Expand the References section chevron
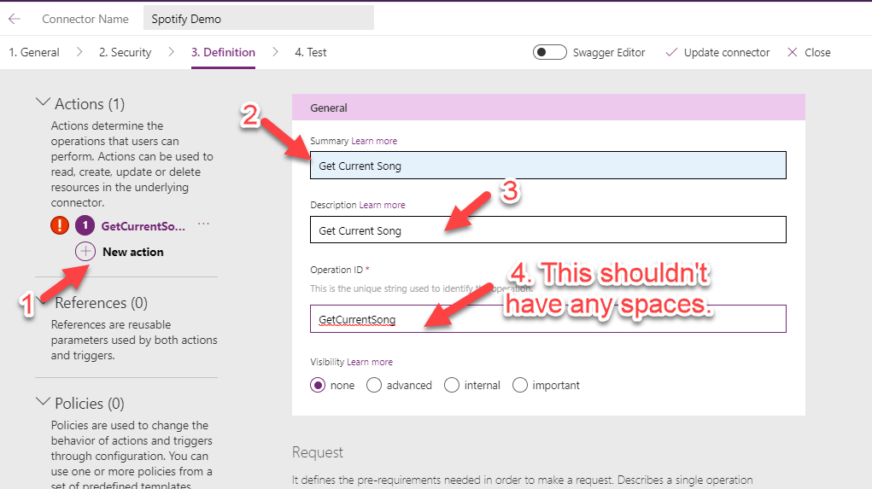This screenshot has height=489, width=872. tap(43, 301)
